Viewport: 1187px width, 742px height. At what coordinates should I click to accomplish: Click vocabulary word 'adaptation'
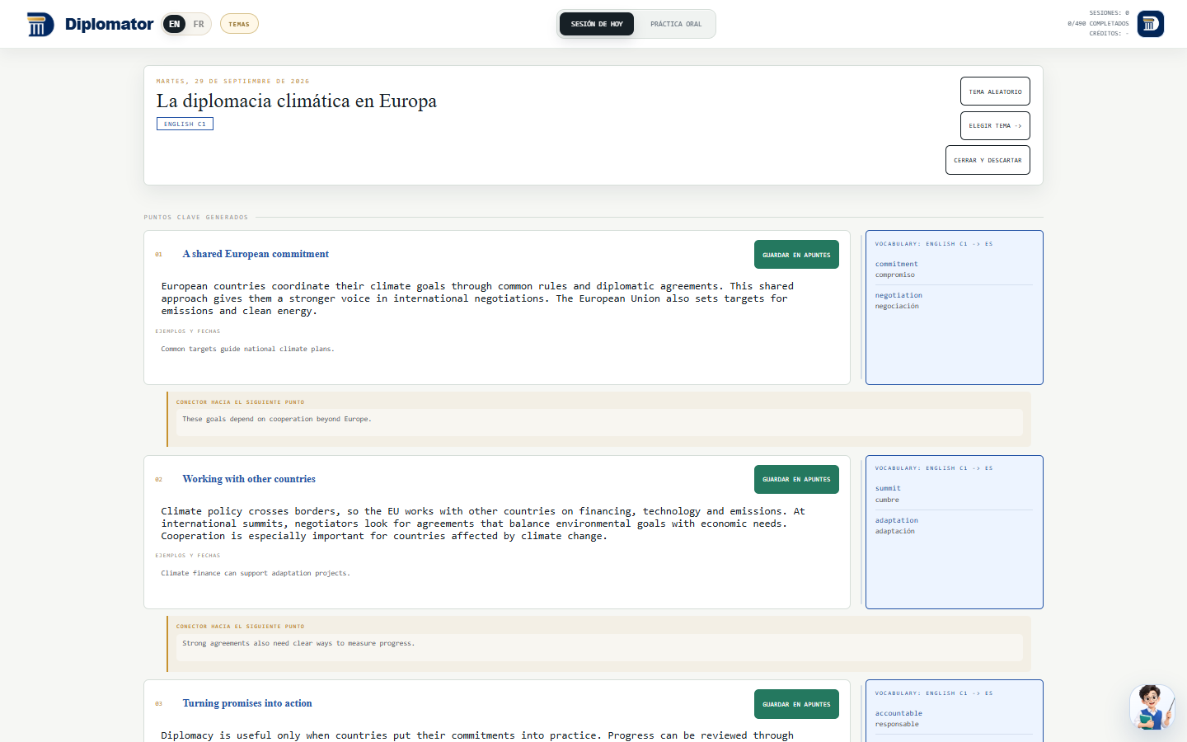(x=896, y=520)
